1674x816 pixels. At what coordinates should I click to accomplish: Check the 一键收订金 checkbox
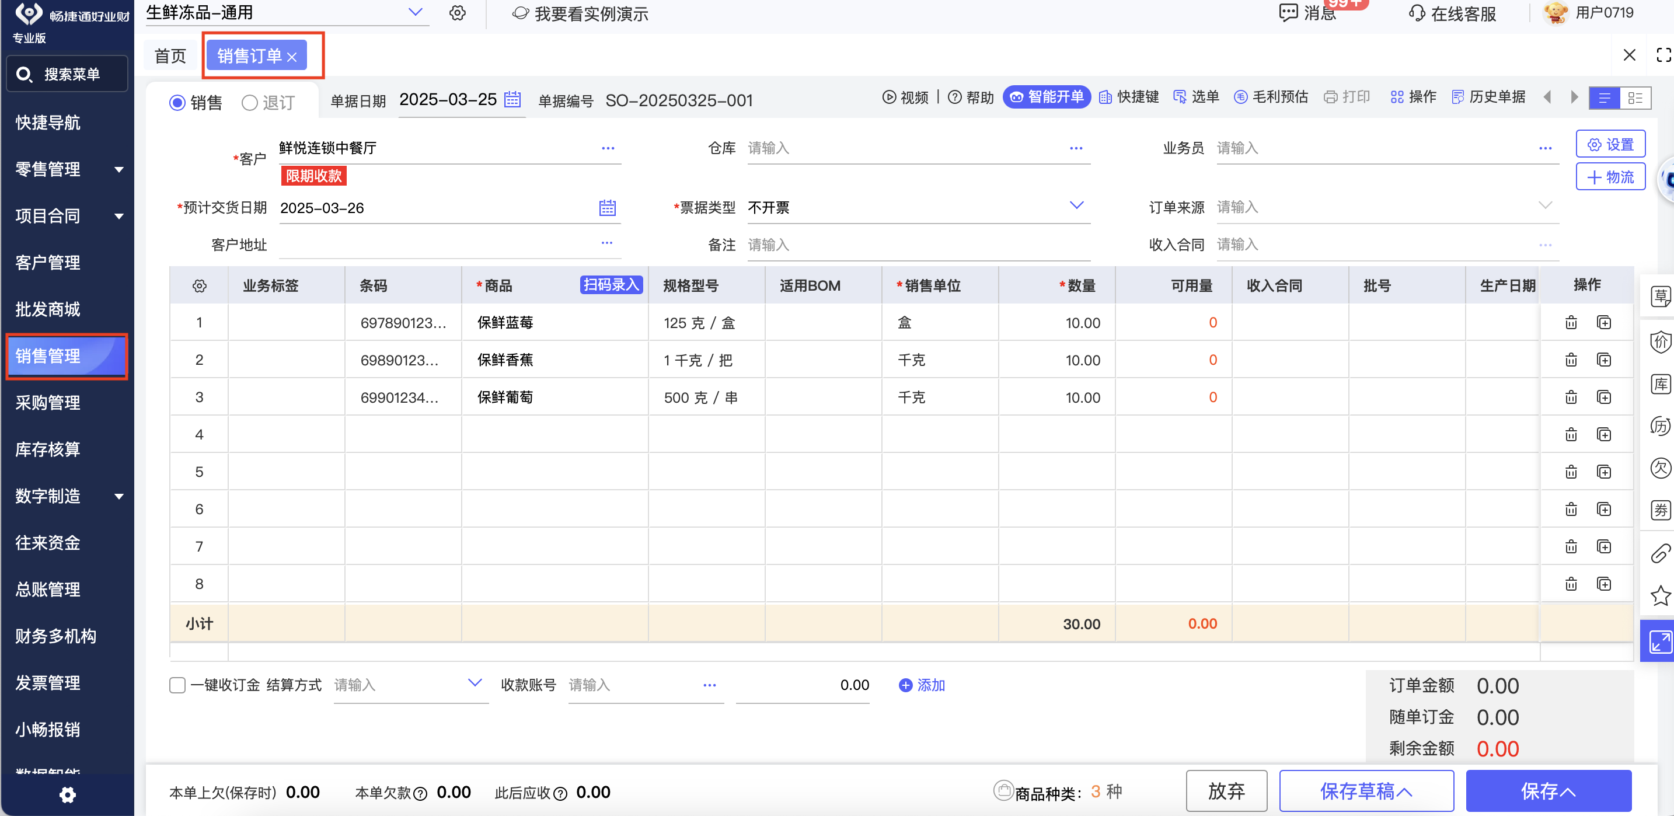(x=177, y=685)
